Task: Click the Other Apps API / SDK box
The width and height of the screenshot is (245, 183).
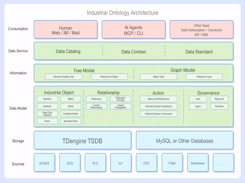Action: click(x=202, y=29)
